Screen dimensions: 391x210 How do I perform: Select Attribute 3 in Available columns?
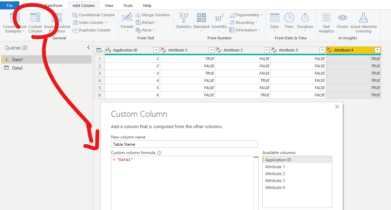point(297,181)
